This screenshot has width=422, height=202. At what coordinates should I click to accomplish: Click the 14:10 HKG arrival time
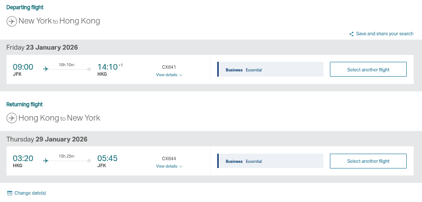[107, 67]
